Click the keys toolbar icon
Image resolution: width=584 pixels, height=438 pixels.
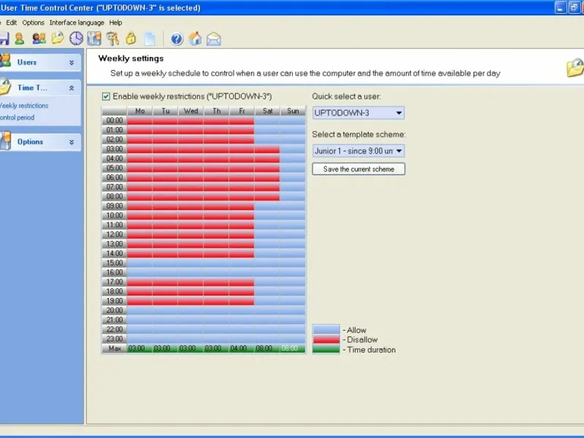112,39
